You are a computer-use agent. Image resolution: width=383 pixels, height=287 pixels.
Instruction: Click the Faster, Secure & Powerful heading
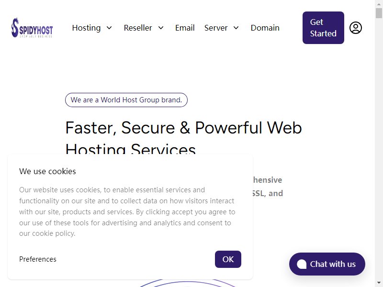(184, 138)
